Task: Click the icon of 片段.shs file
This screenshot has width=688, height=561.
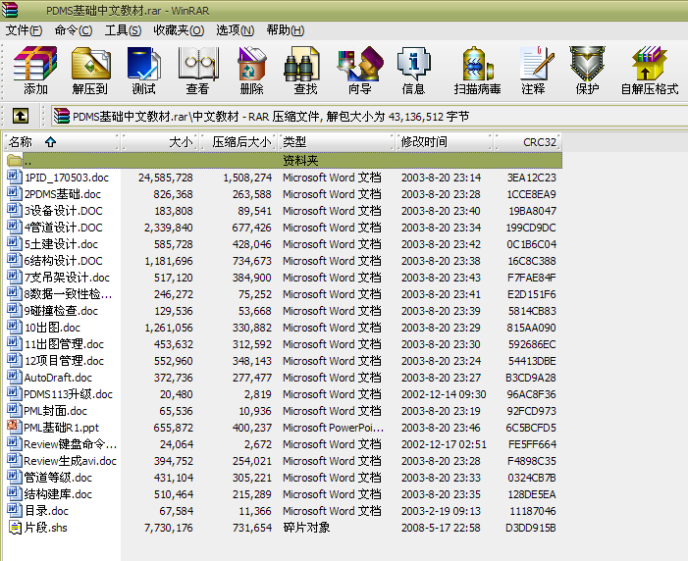Action: tap(15, 528)
